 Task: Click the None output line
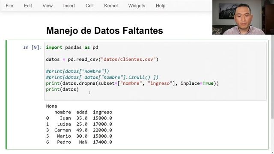[51, 106]
